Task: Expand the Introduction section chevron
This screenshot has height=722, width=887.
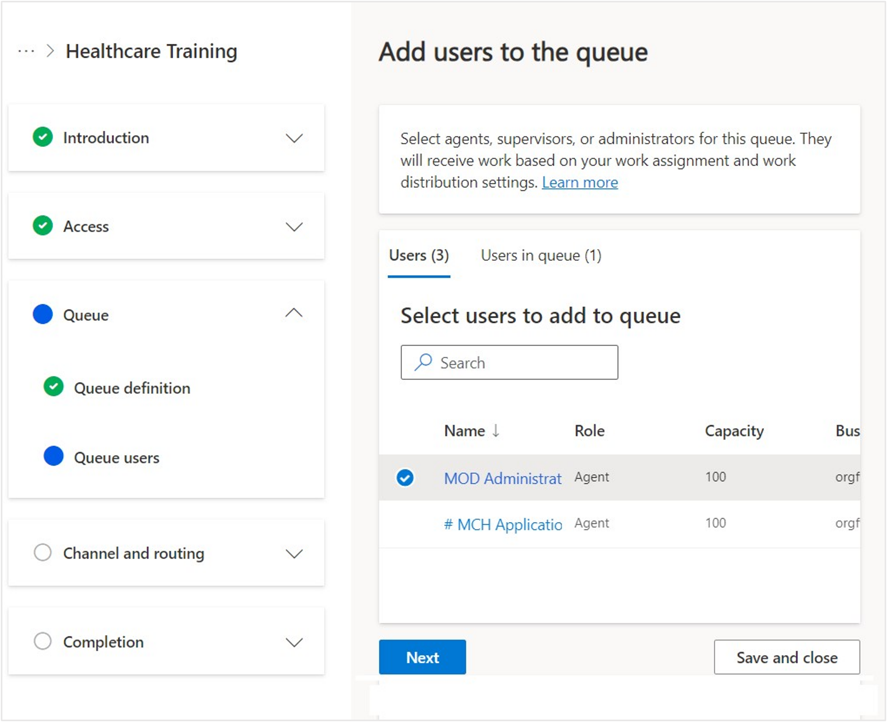Action: (294, 138)
